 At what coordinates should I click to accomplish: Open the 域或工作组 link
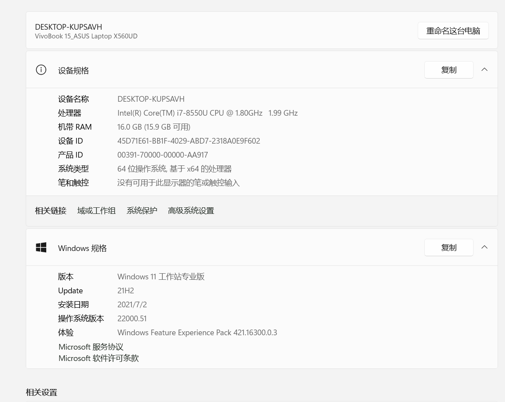coord(96,211)
